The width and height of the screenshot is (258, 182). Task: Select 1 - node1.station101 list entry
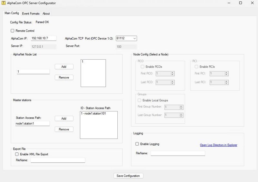(x=94, y=114)
